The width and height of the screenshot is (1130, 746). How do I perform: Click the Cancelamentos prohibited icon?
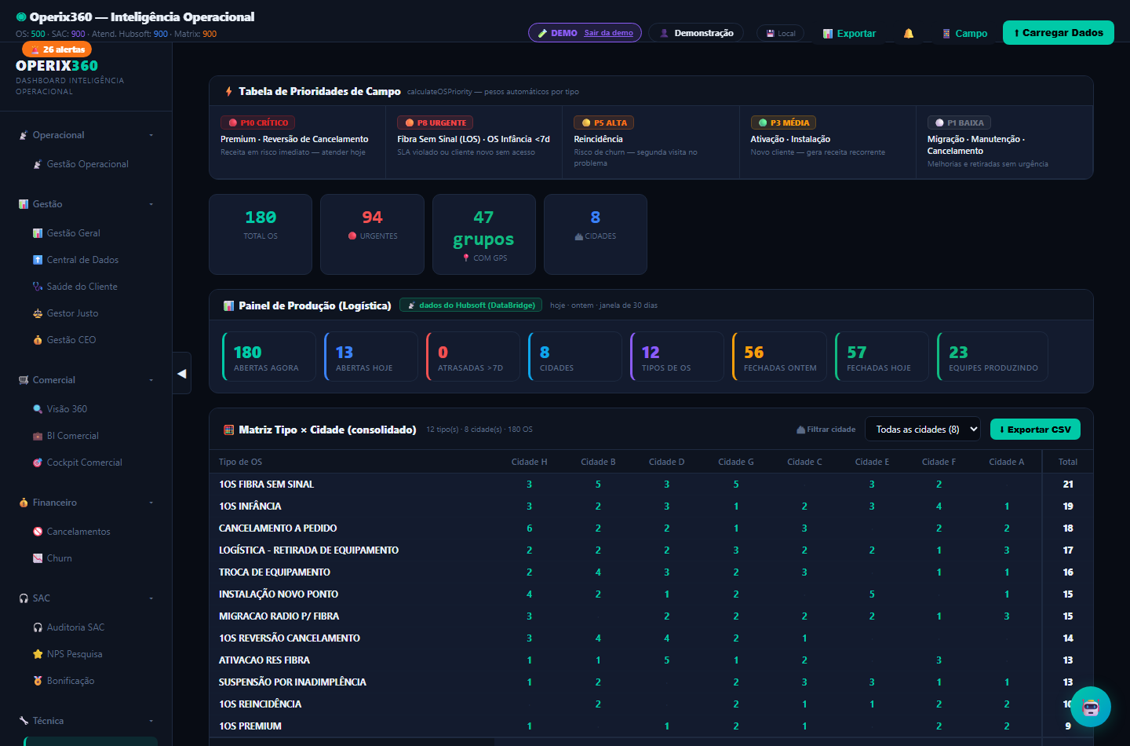coord(38,532)
